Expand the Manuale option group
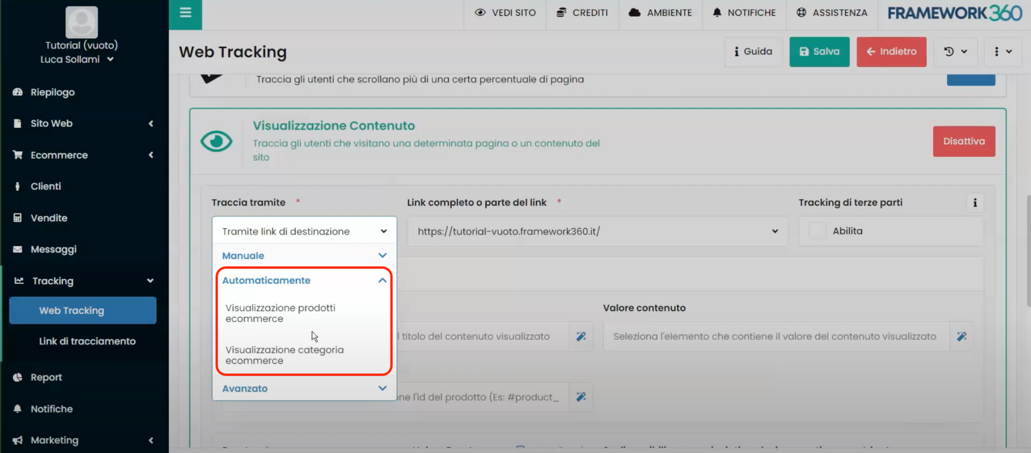The height and width of the screenshot is (453, 1031). click(304, 256)
